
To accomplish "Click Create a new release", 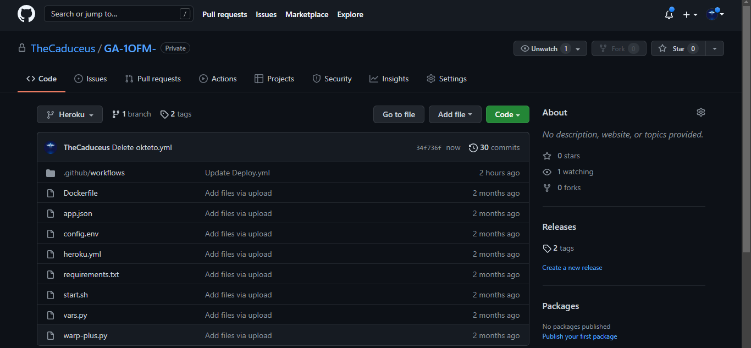I will (572, 268).
